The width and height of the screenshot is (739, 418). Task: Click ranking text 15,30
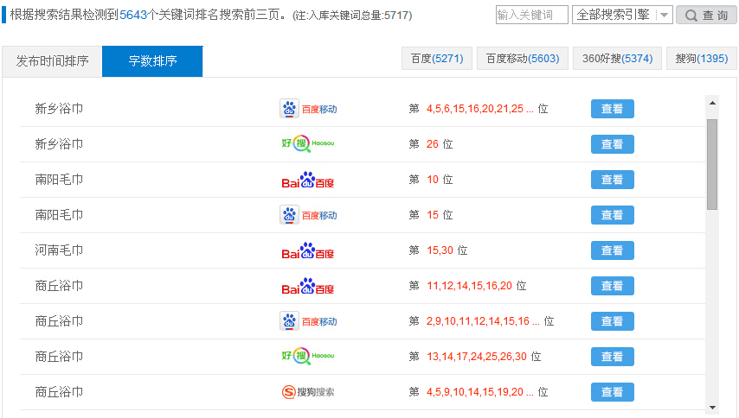point(440,250)
